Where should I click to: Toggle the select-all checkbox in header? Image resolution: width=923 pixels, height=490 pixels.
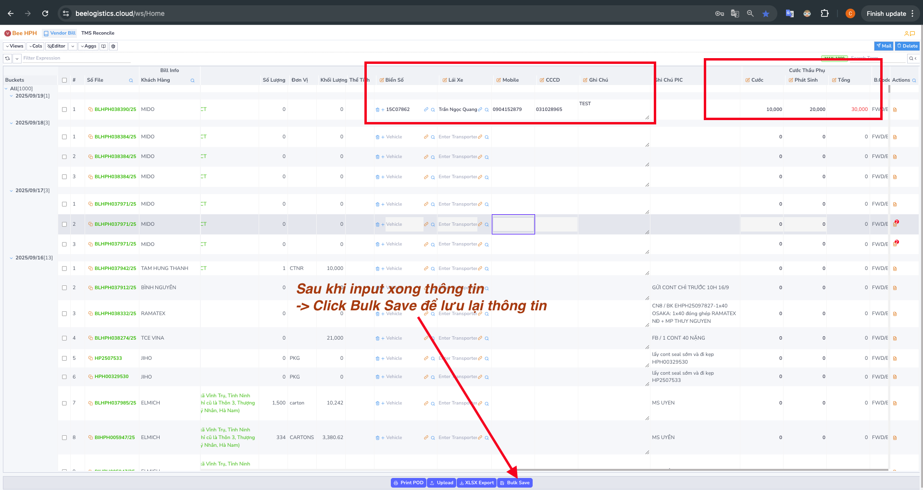(64, 80)
